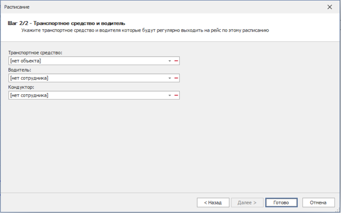The height and width of the screenshot is (213, 341).
Task: Click the 'Расписание' title bar text
Action: coord(17,7)
